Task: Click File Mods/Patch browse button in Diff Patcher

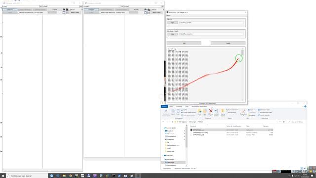Action: [172, 34]
